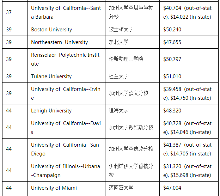The width and height of the screenshot is (220, 196).
Task: Select University of California--San Diego cell
Action: coord(66,149)
